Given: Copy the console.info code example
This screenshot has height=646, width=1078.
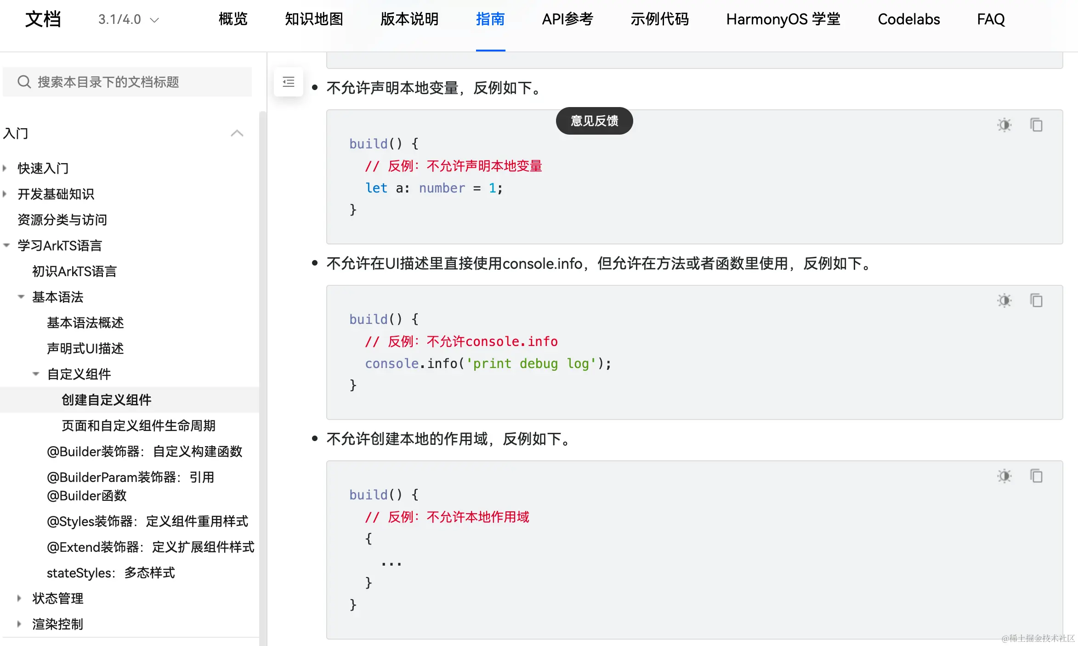Looking at the screenshot, I should [x=1036, y=300].
